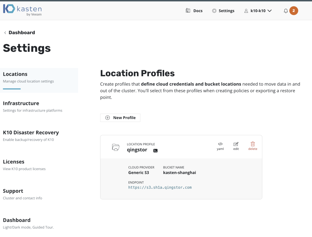Image resolution: width=312 pixels, height=237 pixels.
Task: Go back via Dashboard breadcrumb link
Action: pos(22,33)
